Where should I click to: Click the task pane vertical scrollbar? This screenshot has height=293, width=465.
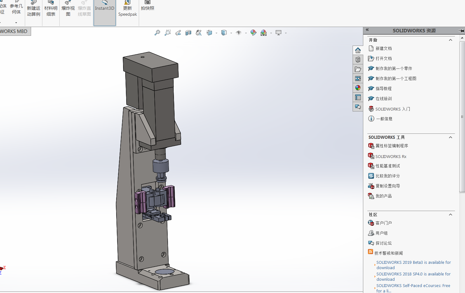[462, 116]
